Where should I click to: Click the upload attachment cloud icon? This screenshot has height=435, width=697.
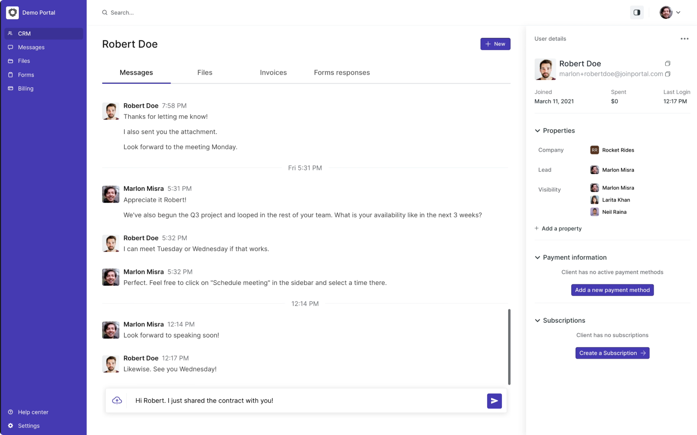pos(117,401)
